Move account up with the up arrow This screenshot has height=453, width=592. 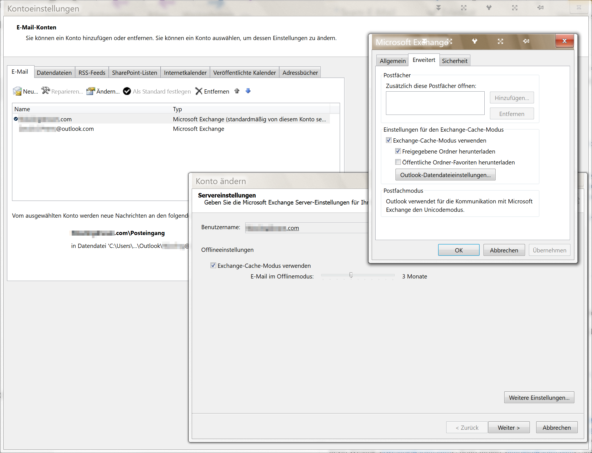(237, 91)
